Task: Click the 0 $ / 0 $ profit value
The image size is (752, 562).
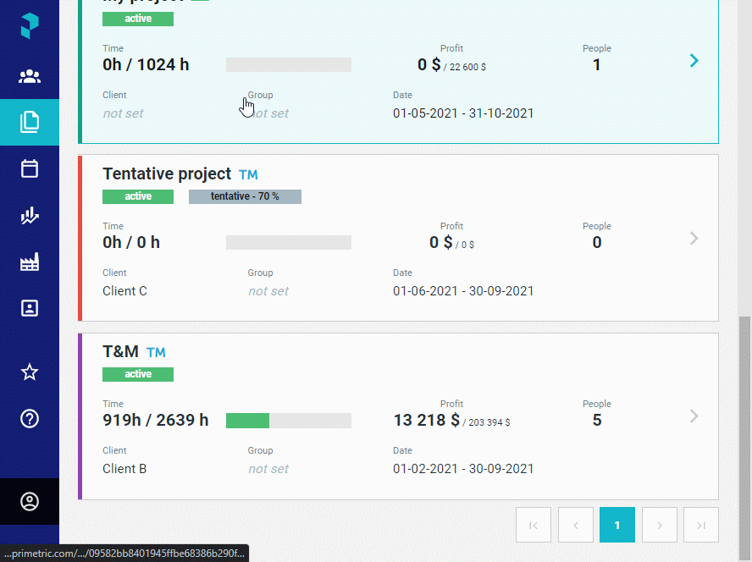Action: (451, 243)
